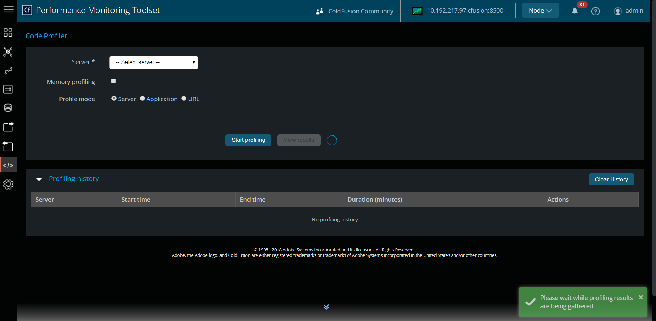Screen dimensions: 656x321
Task: Open the hamburger menu in top-left corner
Action: (9, 10)
